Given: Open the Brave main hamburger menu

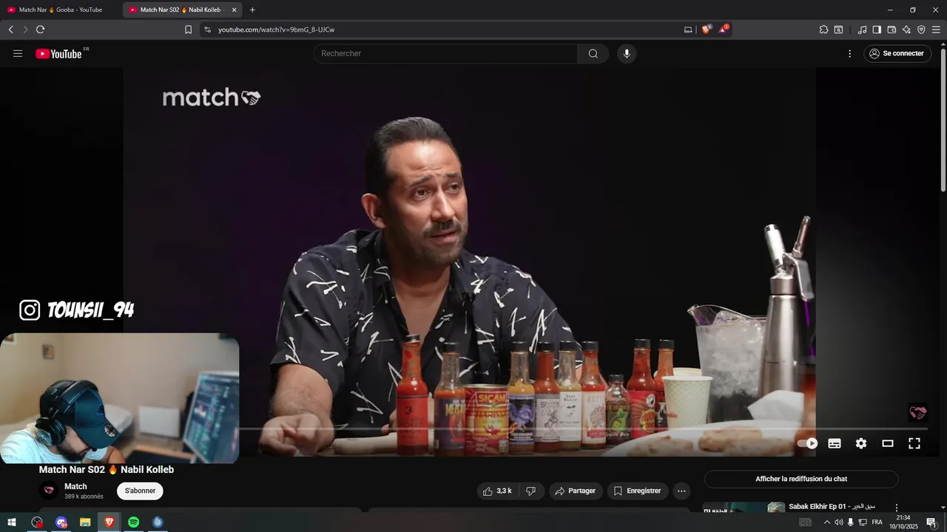Looking at the screenshot, I should click(936, 30).
